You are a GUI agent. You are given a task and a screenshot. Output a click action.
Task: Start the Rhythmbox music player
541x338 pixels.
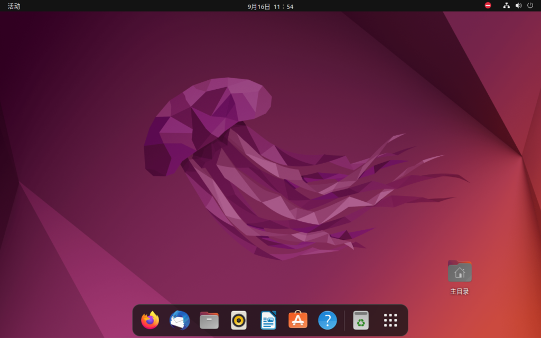pyautogui.click(x=238, y=320)
